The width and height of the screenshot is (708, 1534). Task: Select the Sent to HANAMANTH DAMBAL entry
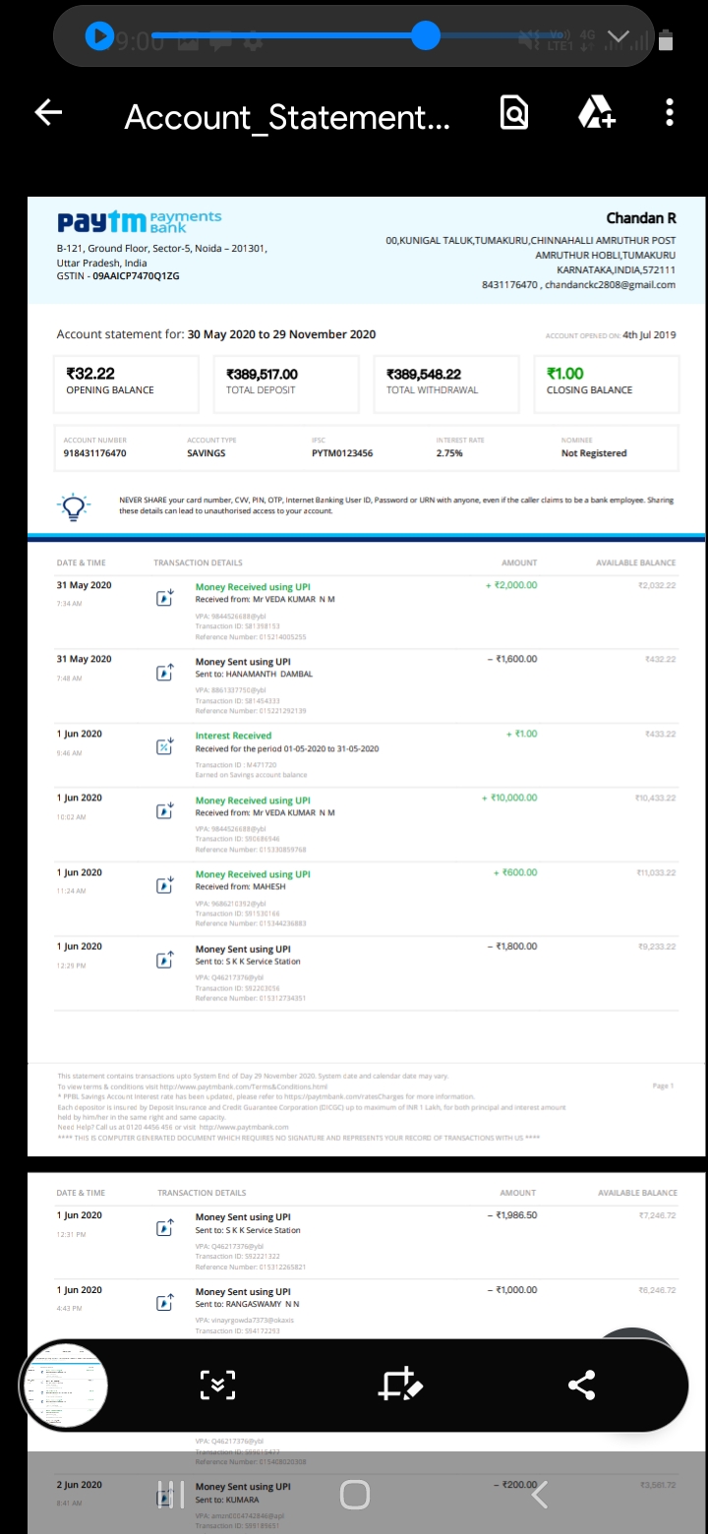pyautogui.click(x=366, y=686)
